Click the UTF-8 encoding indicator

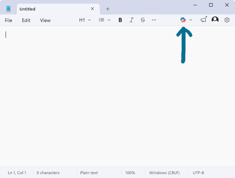click(x=198, y=173)
